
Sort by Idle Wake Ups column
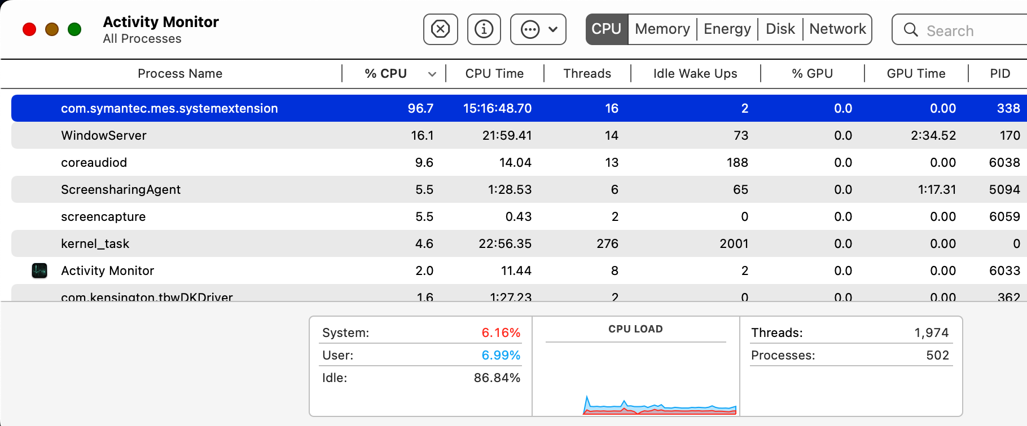(x=695, y=74)
